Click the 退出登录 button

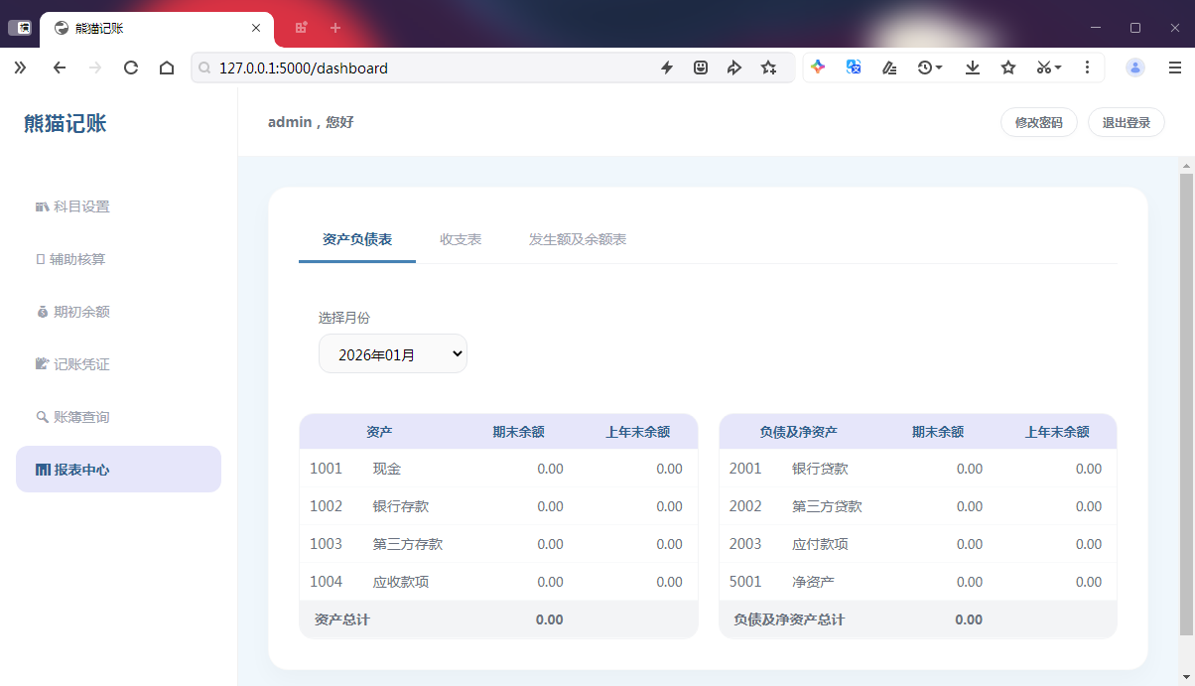coord(1126,122)
